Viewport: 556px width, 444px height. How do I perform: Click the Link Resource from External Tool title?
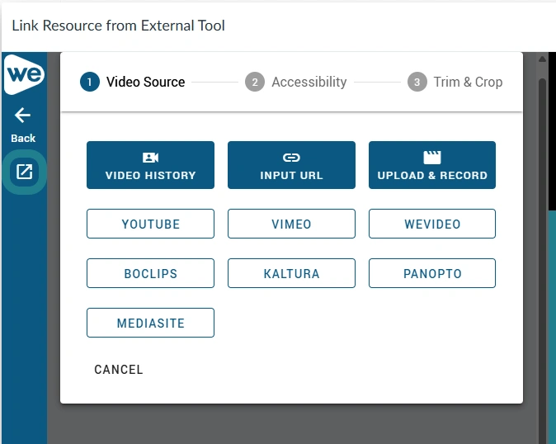[x=119, y=26]
